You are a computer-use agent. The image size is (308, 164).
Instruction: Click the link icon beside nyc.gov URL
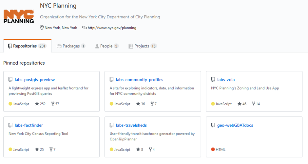click(84, 28)
